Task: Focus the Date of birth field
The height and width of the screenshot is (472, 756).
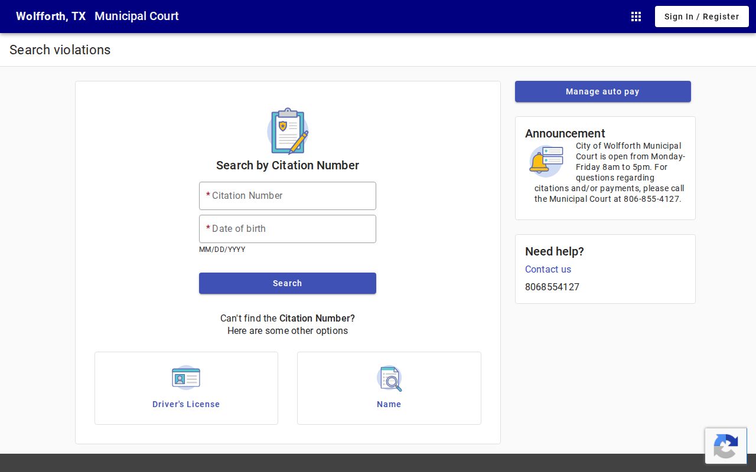Action: 288,229
